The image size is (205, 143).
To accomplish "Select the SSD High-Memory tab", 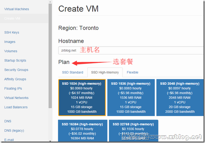I will 105,72.
